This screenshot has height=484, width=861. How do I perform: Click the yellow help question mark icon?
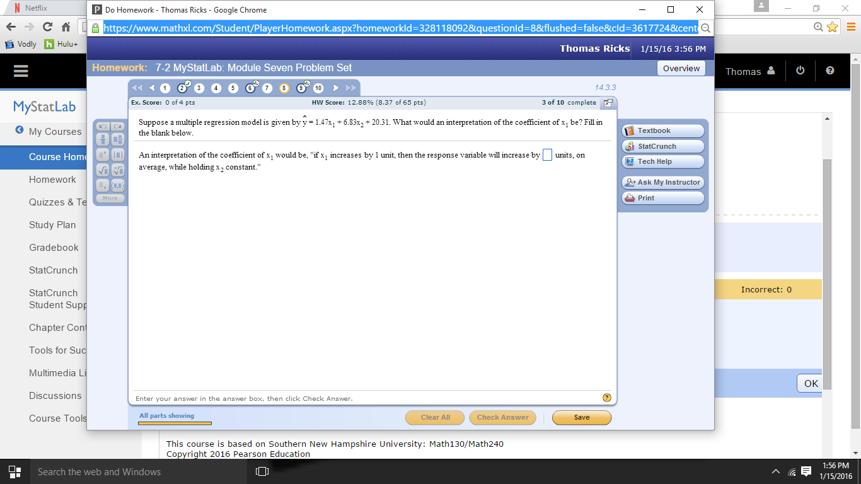tap(606, 398)
